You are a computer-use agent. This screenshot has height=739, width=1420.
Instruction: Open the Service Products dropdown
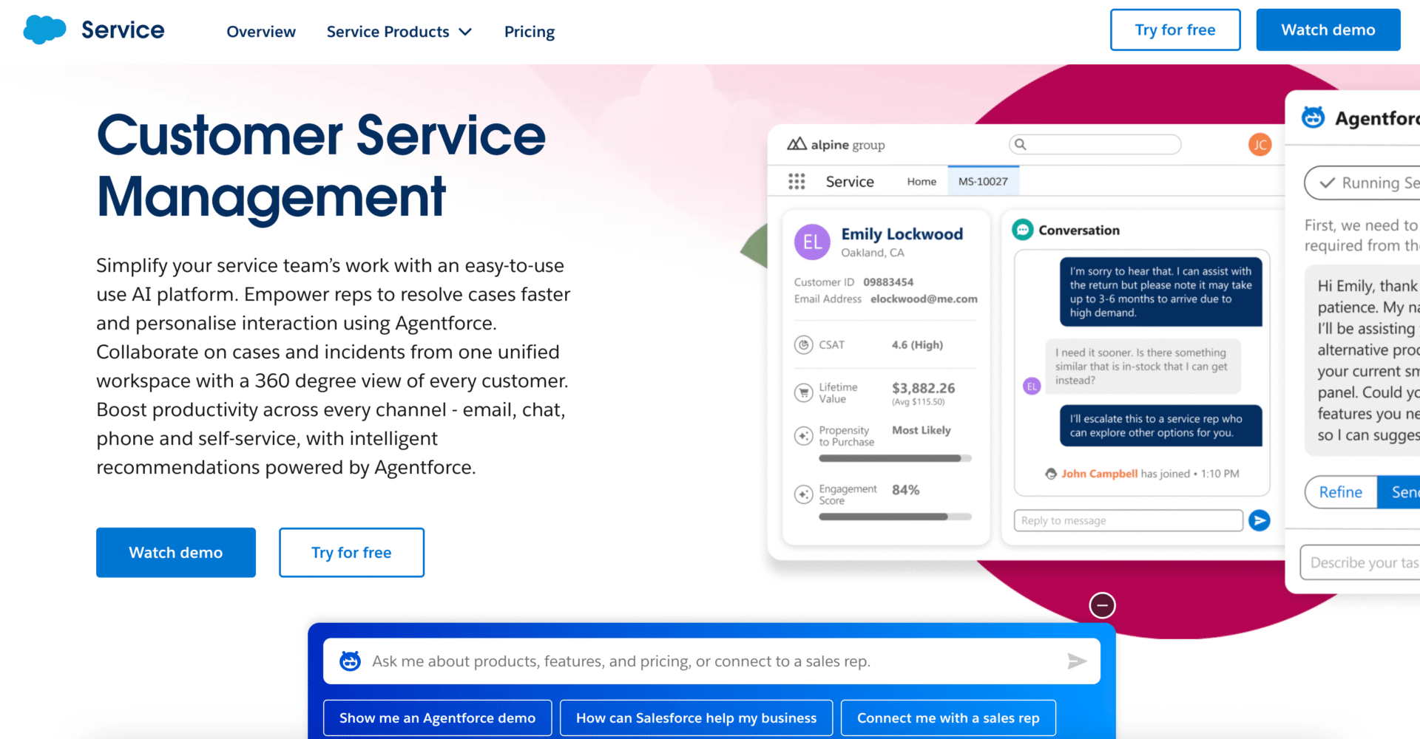tap(399, 31)
